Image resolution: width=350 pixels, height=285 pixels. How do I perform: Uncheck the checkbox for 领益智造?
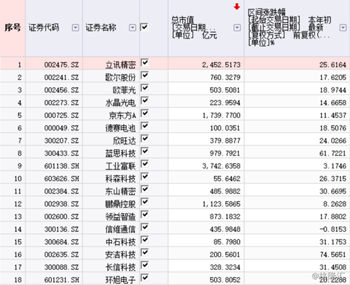click(x=145, y=215)
